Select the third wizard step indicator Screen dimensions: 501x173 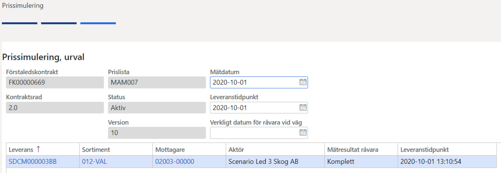tap(98, 23)
